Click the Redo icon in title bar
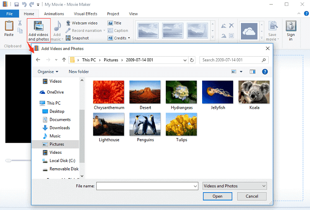The height and width of the screenshot is (210, 310). (31, 5)
